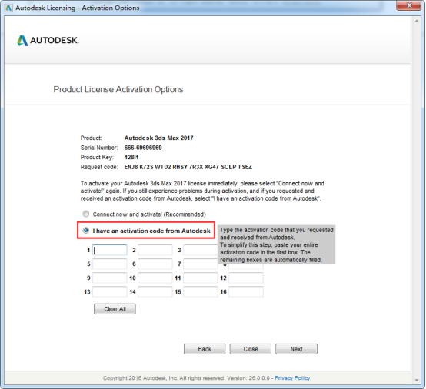Viewport: 426px width, 389px height.
Task: Click the Autodesk logo in the header
Action: (48, 41)
